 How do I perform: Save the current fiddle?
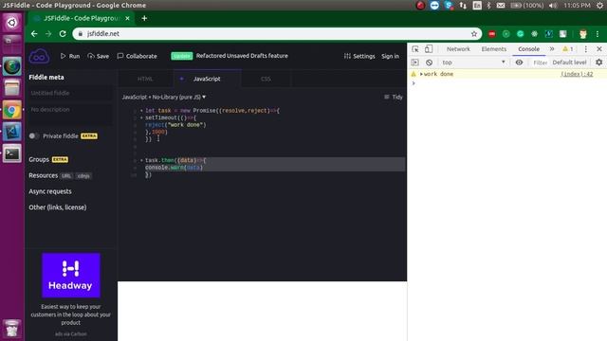(x=99, y=56)
